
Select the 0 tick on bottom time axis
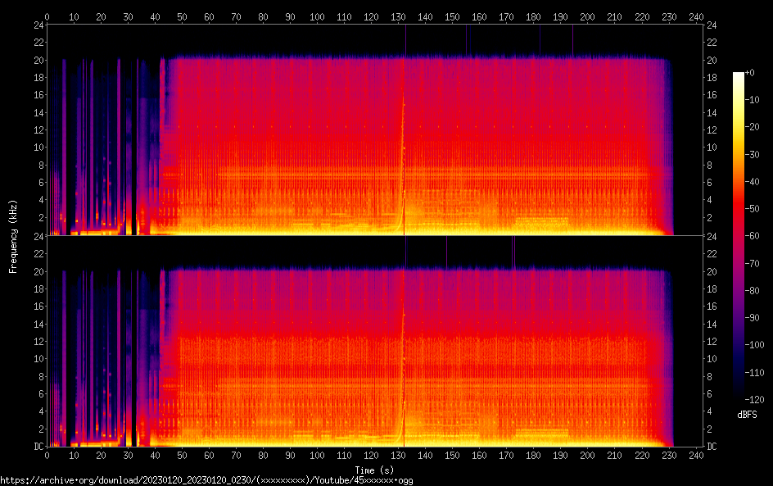47,455
